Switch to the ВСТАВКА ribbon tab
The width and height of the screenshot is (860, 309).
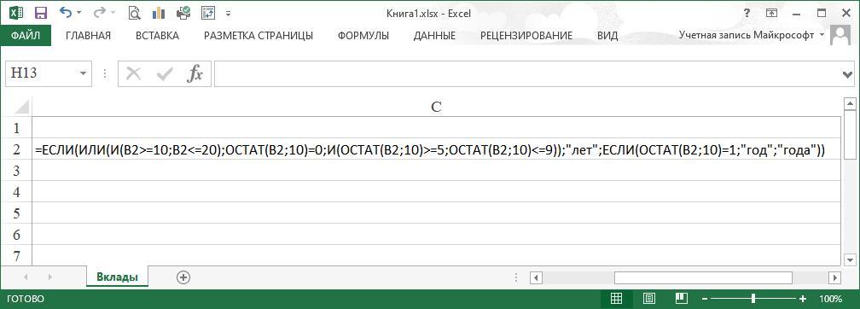click(x=157, y=36)
